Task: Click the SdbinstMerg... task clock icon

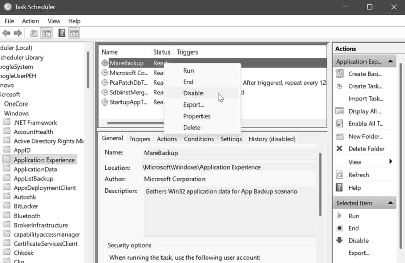Action: (105, 92)
